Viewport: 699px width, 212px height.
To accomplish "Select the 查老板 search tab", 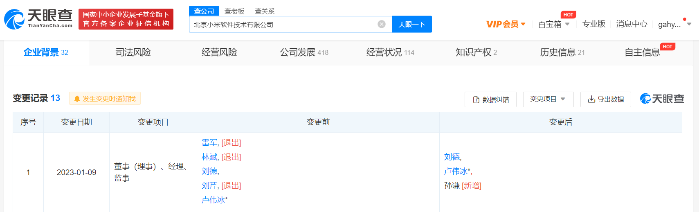I will (234, 11).
